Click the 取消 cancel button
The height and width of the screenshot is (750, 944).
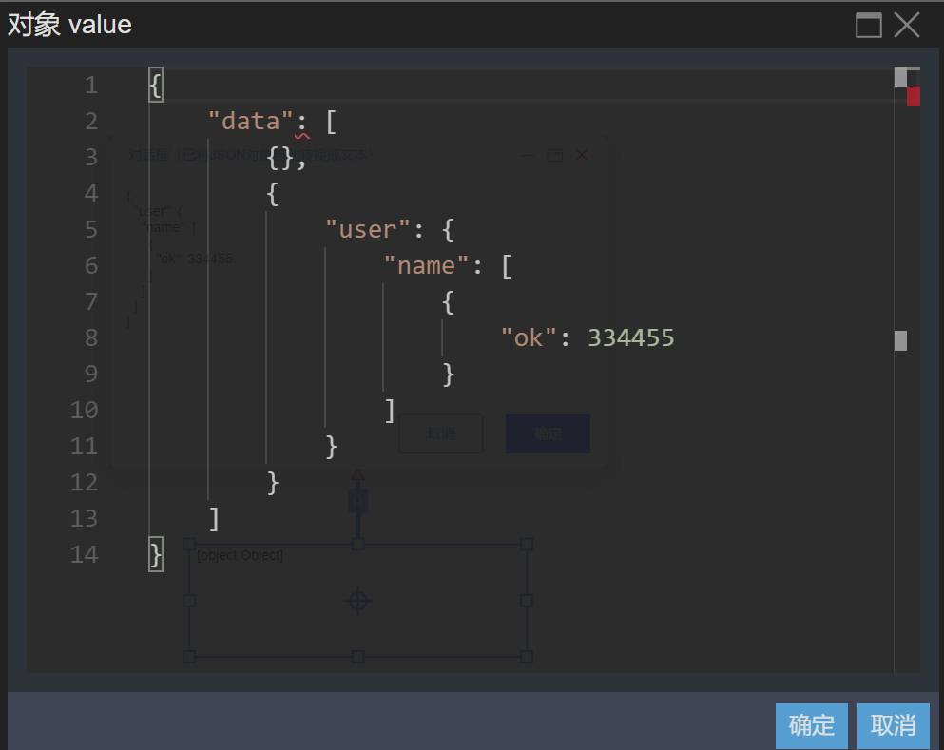tap(893, 725)
